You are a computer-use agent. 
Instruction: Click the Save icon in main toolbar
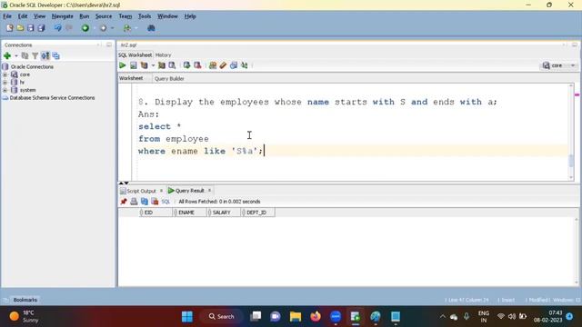pyautogui.click(x=30, y=28)
